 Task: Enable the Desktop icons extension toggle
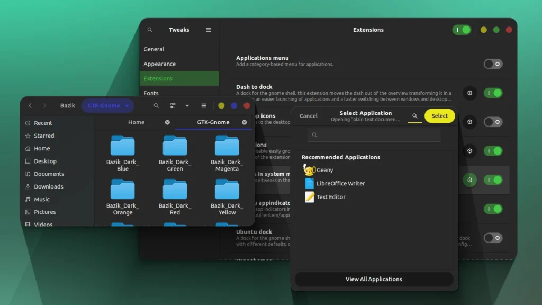pyautogui.click(x=493, y=122)
